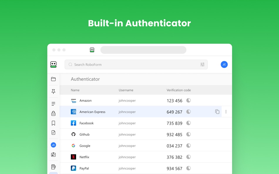Click Facebook code 735 839

tap(174, 123)
